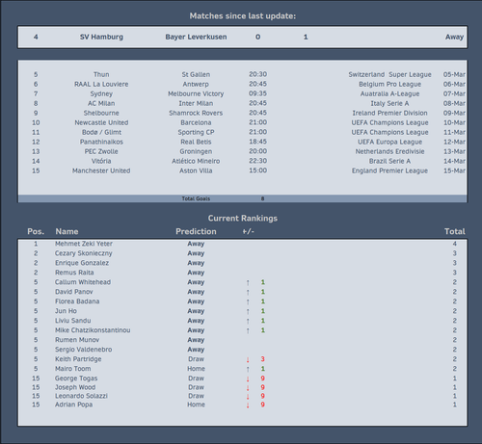Click 'Belgium Pro League' league cell
Viewport: 482px width, 444px height.
[389, 84]
